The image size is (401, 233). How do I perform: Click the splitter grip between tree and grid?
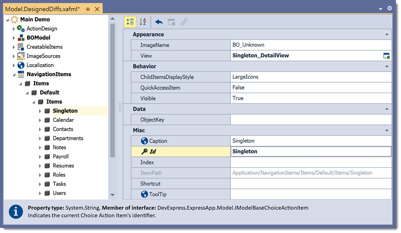(x=120, y=107)
